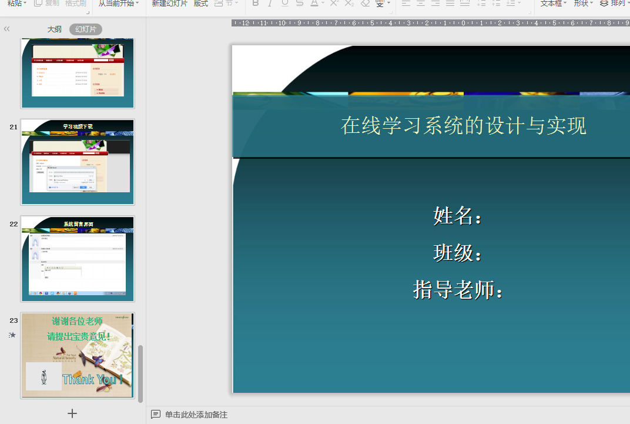
Task: Click the horizontal ruler above the slide
Action: pos(431,23)
